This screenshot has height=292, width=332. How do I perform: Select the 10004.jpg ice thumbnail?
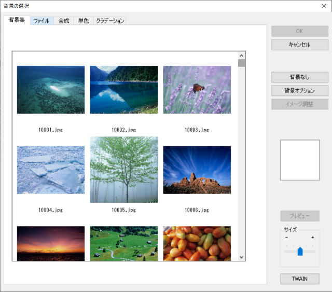point(51,170)
